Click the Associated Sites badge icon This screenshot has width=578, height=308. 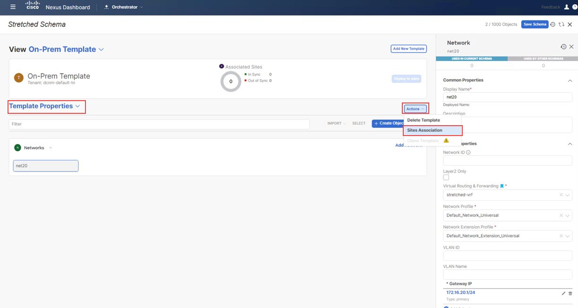[221, 66]
